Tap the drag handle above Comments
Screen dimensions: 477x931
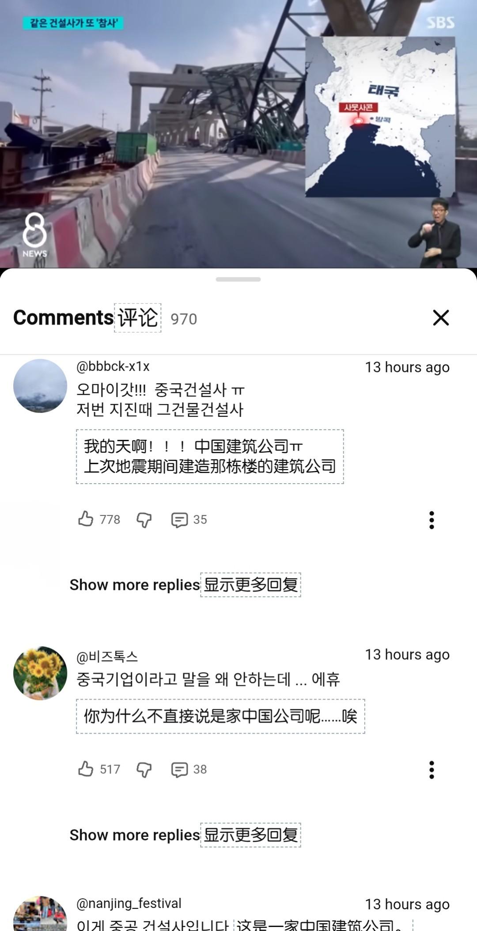pyautogui.click(x=238, y=279)
